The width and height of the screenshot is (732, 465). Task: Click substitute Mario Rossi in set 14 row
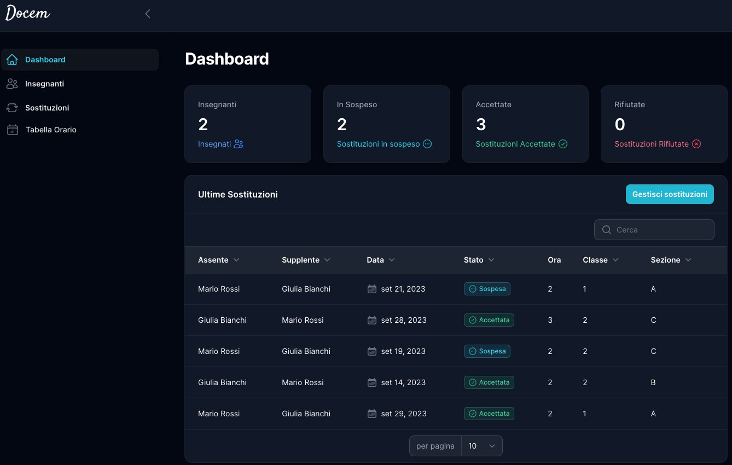coord(303,382)
